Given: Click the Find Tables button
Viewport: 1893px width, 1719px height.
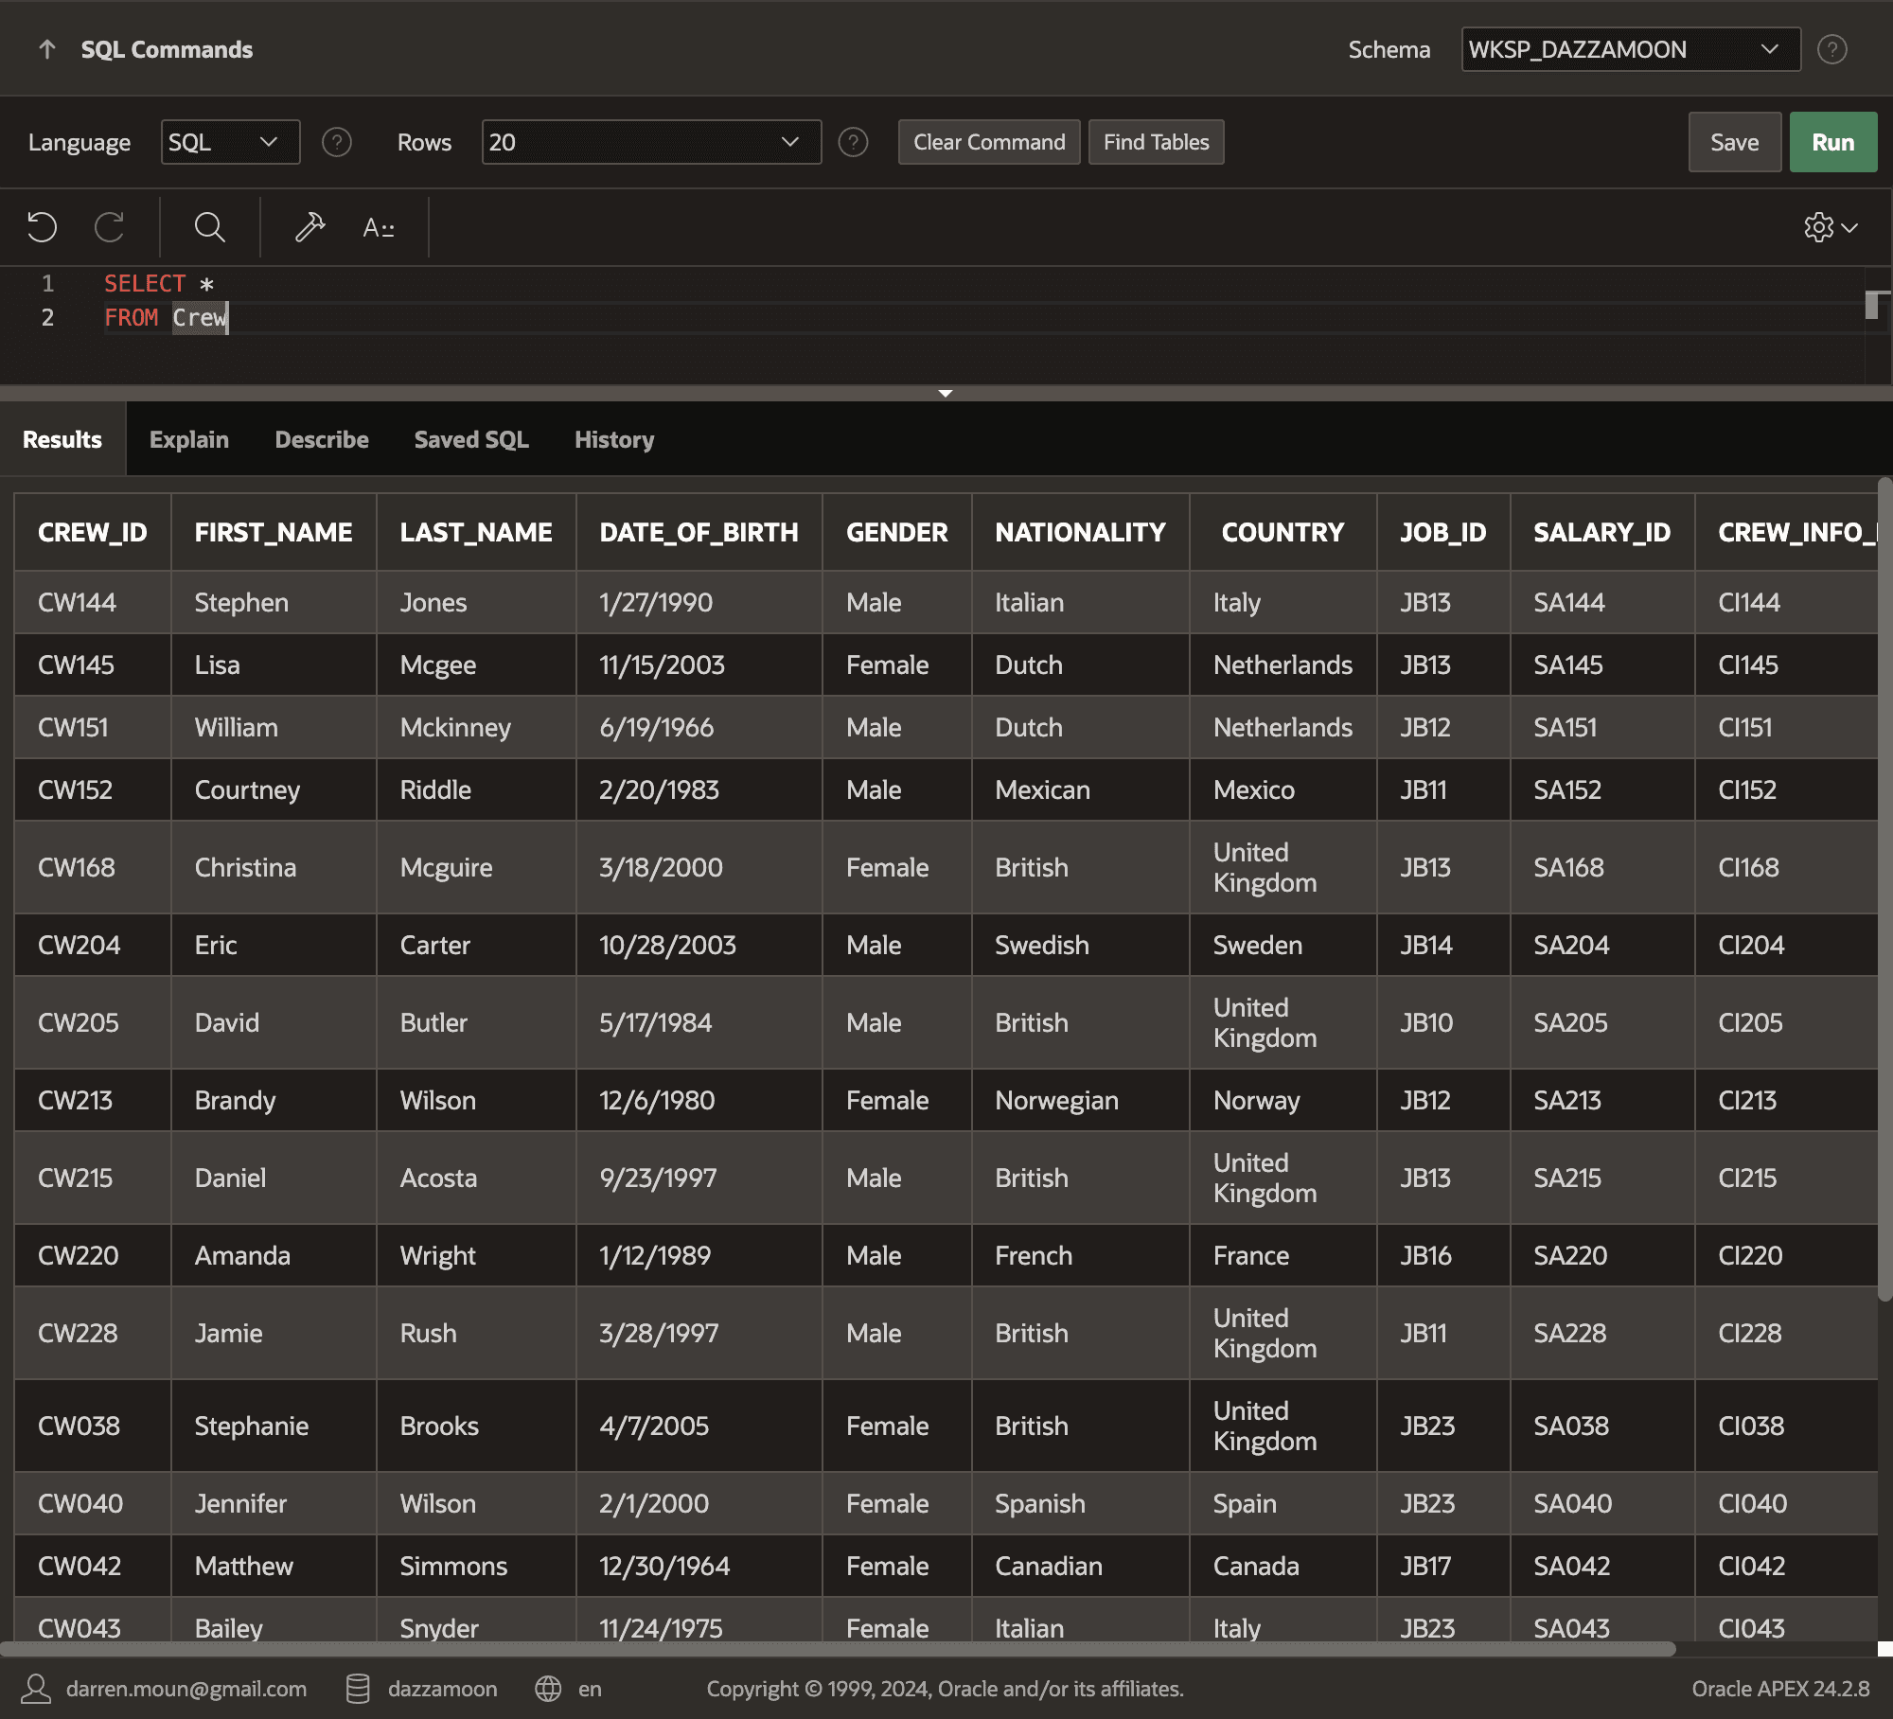Looking at the screenshot, I should [1156, 142].
